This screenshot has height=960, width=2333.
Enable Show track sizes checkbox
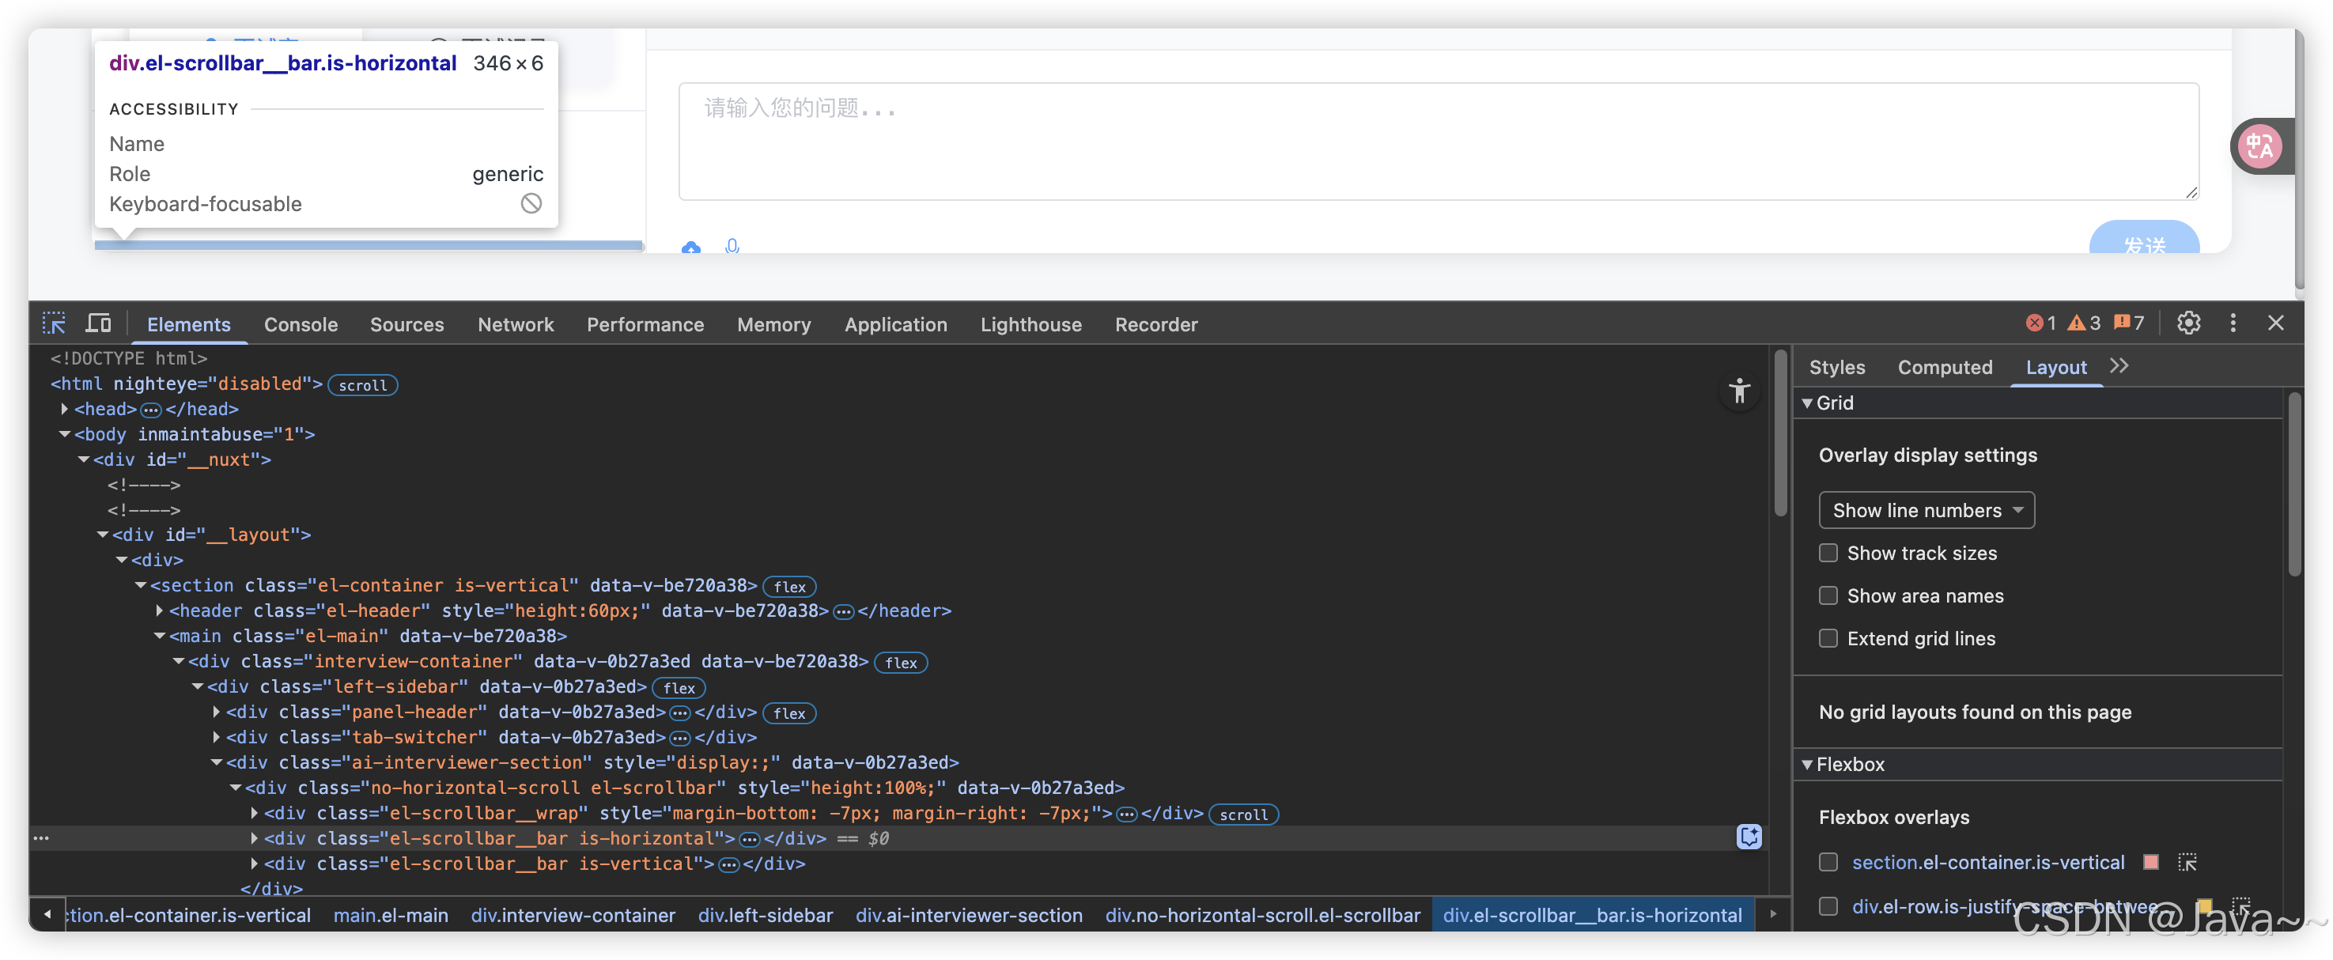click(1828, 554)
